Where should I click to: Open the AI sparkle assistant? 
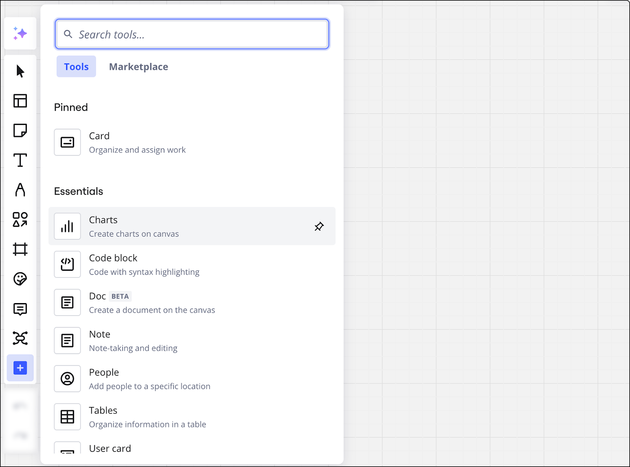pos(20,33)
